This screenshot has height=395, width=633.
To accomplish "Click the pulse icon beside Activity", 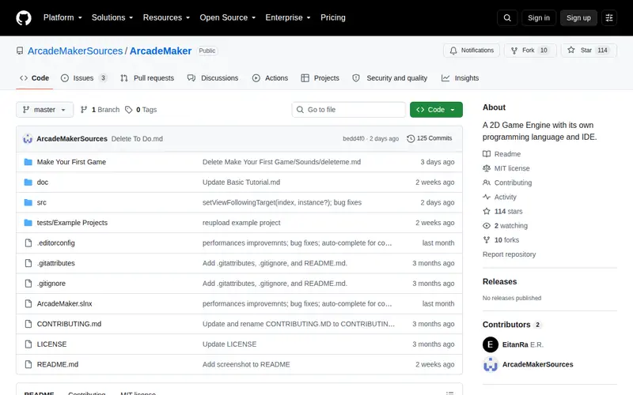I will click(x=487, y=197).
